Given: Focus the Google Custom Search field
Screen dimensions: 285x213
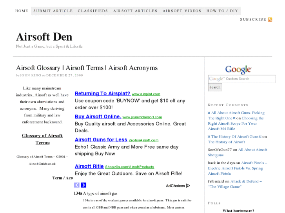Looking at the screenshot, I should (x=242, y=79).
